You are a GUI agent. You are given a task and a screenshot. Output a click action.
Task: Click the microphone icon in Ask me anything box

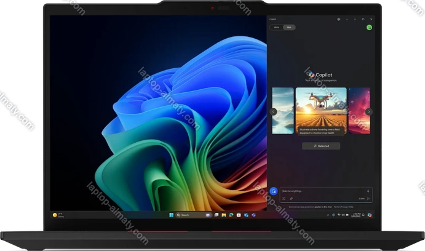tap(368, 191)
